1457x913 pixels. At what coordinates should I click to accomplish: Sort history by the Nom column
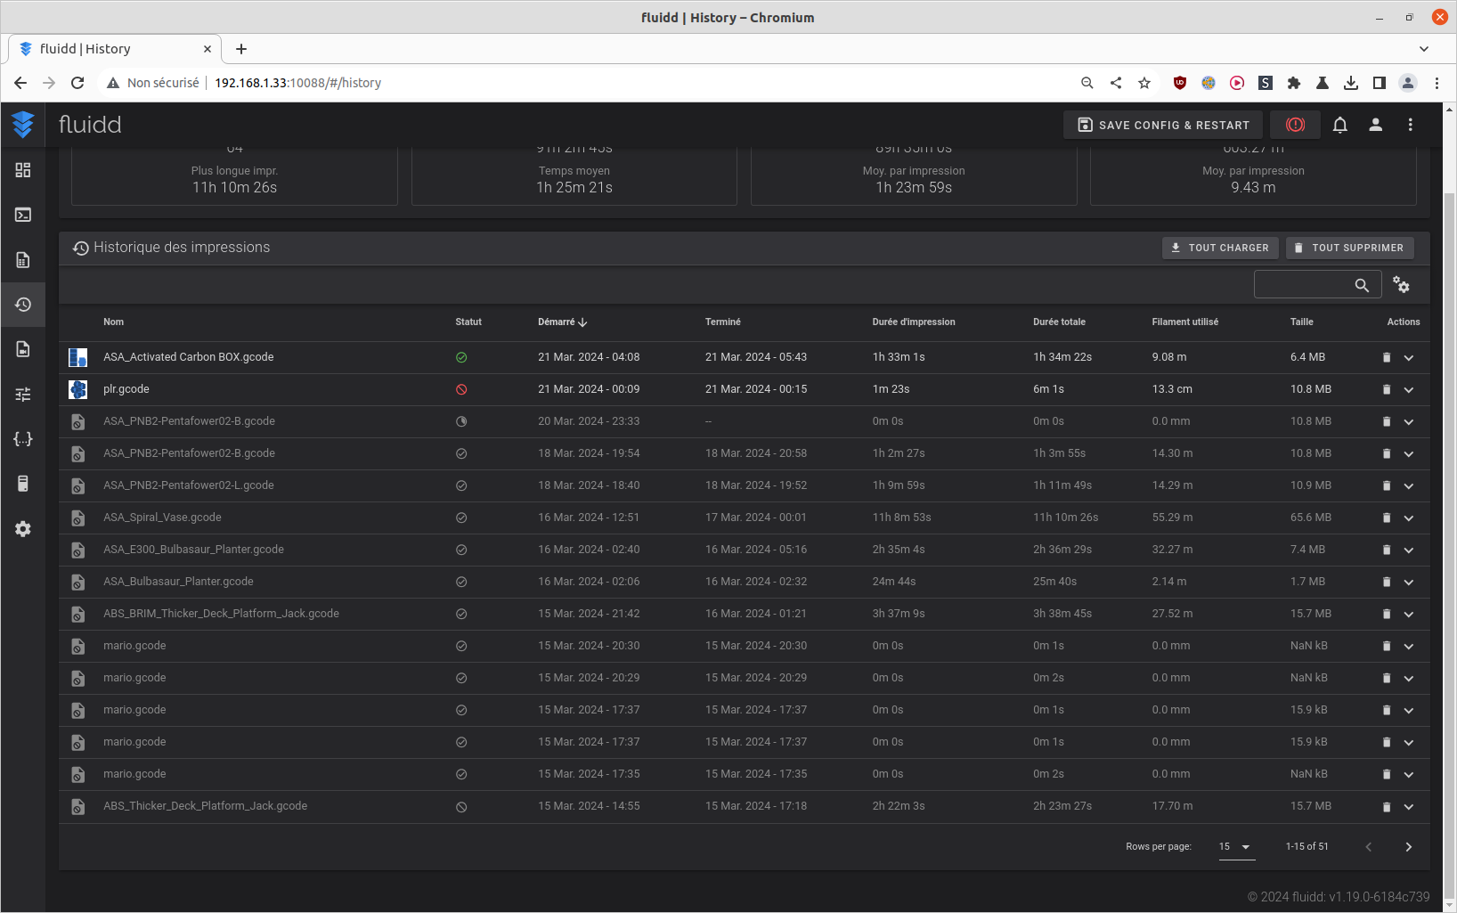click(x=113, y=322)
